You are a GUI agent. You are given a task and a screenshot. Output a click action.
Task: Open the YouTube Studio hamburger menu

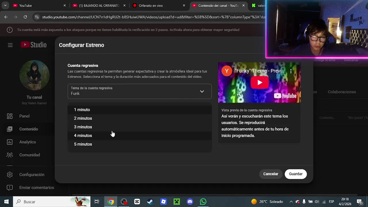(x=10, y=45)
